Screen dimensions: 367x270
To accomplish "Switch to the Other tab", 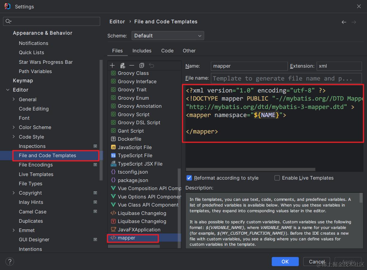I will (189, 51).
